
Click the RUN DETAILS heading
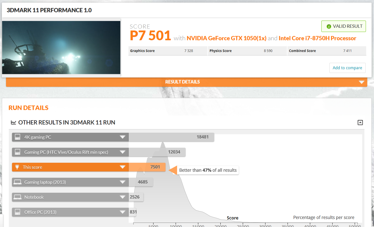tap(28, 108)
